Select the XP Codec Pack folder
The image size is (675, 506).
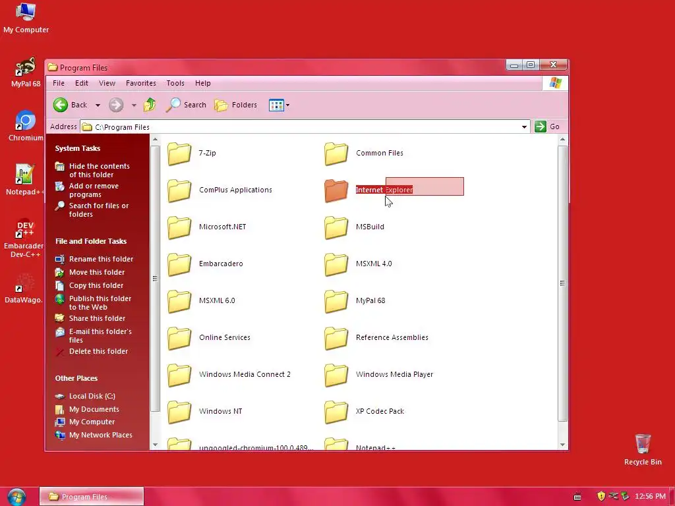(336, 412)
